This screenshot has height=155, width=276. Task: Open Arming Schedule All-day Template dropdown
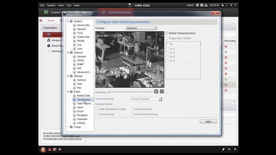146,99
